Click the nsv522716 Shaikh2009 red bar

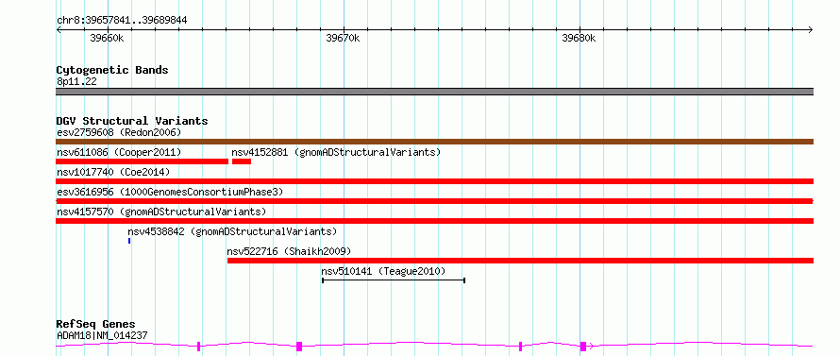pyautogui.click(x=520, y=261)
